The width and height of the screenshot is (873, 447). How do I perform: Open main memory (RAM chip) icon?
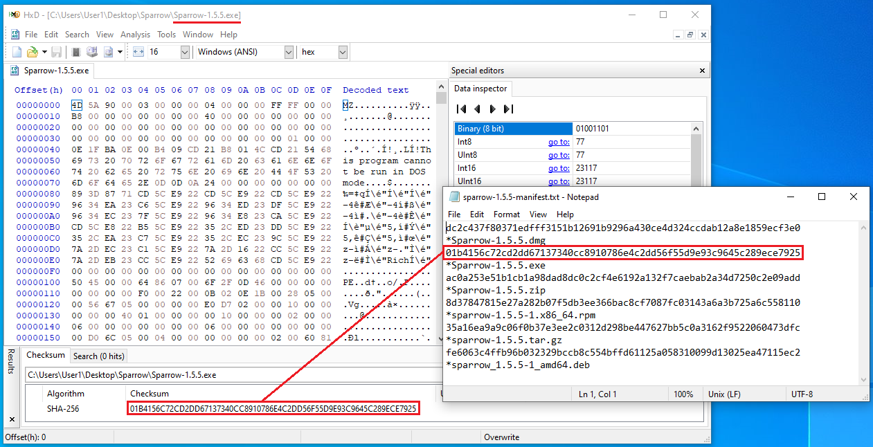point(76,52)
